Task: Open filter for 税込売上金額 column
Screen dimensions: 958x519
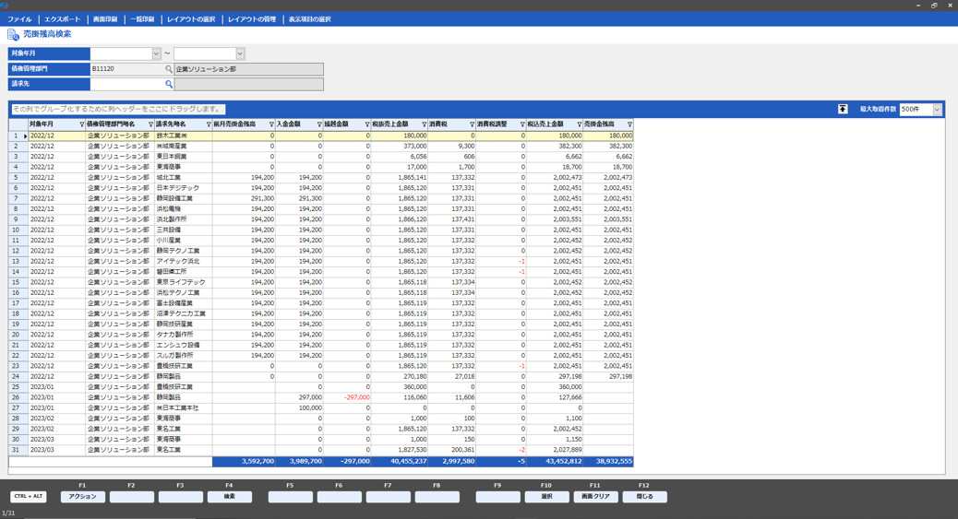Action: coord(580,124)
